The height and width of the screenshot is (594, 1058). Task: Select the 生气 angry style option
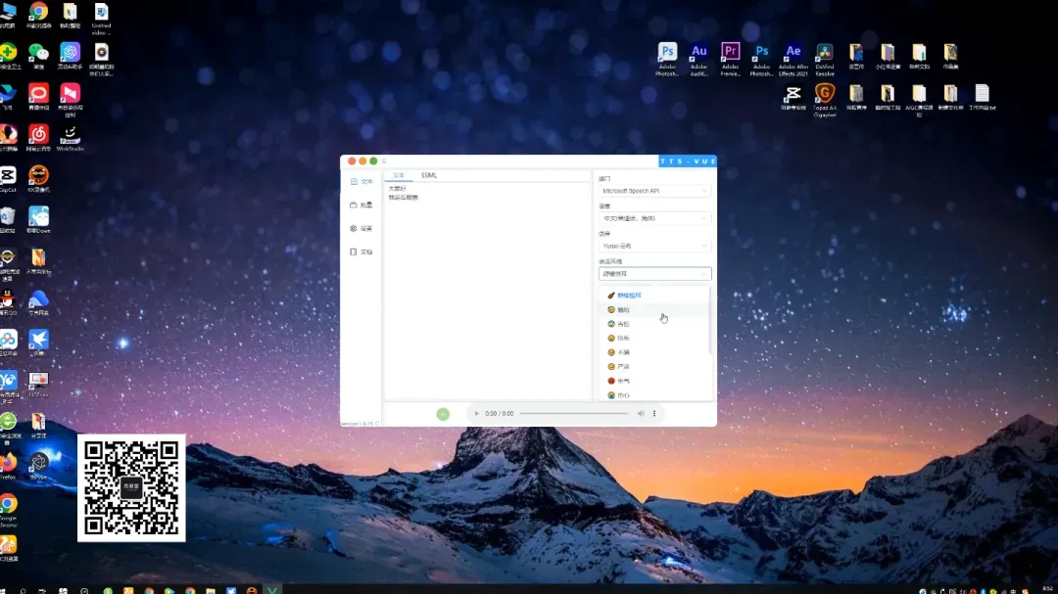654,381
